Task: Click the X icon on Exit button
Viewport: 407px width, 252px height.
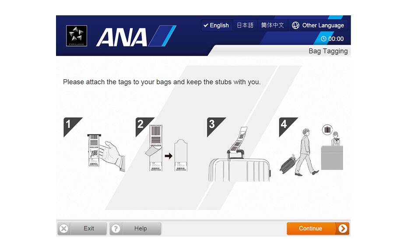Action: pyautogui.click(x=64, y=229)
